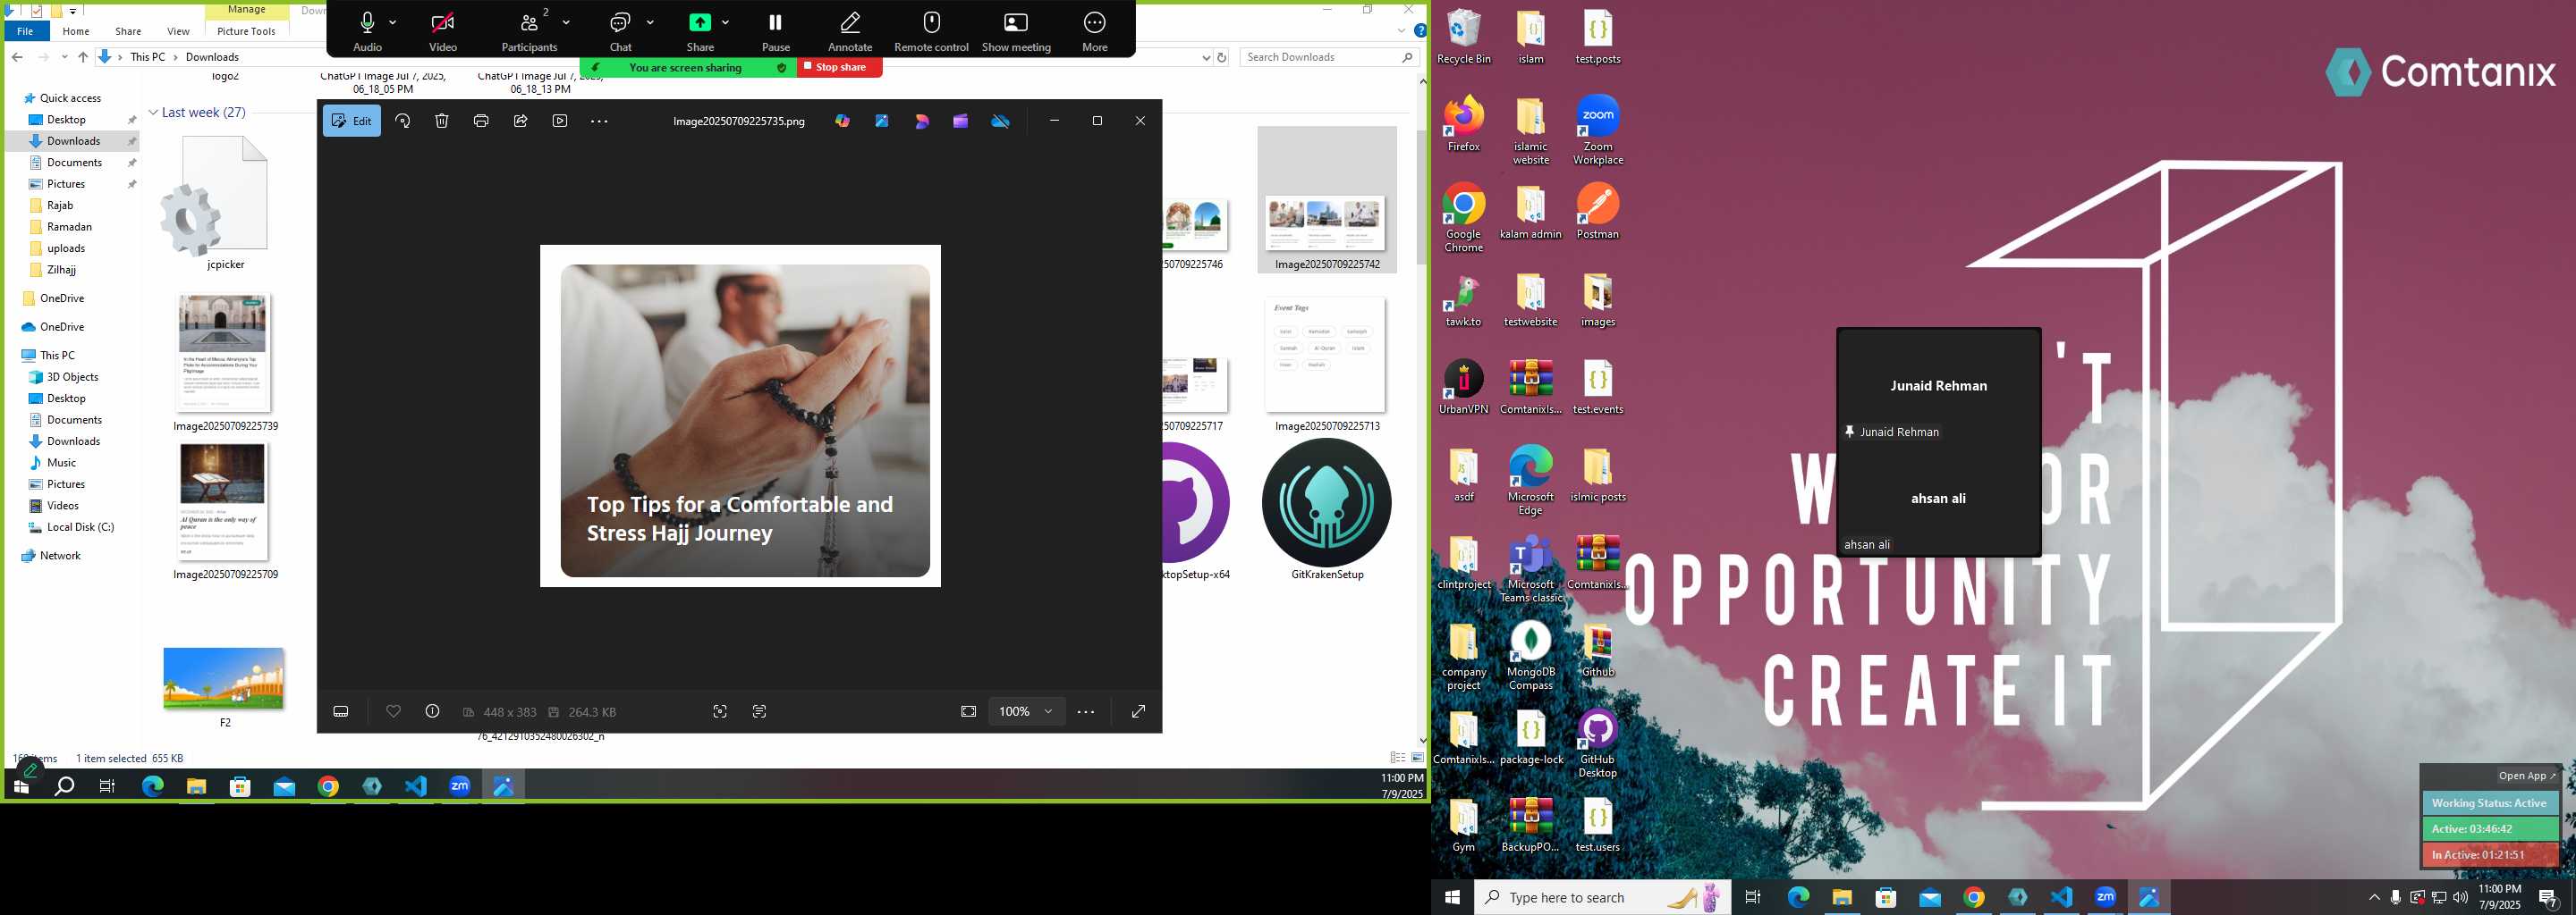
Task: Start slideshow in Photos viewer
Action: 560,121
